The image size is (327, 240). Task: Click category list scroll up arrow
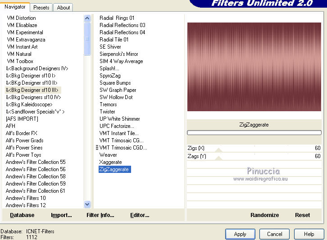click(x=87, y=18)
